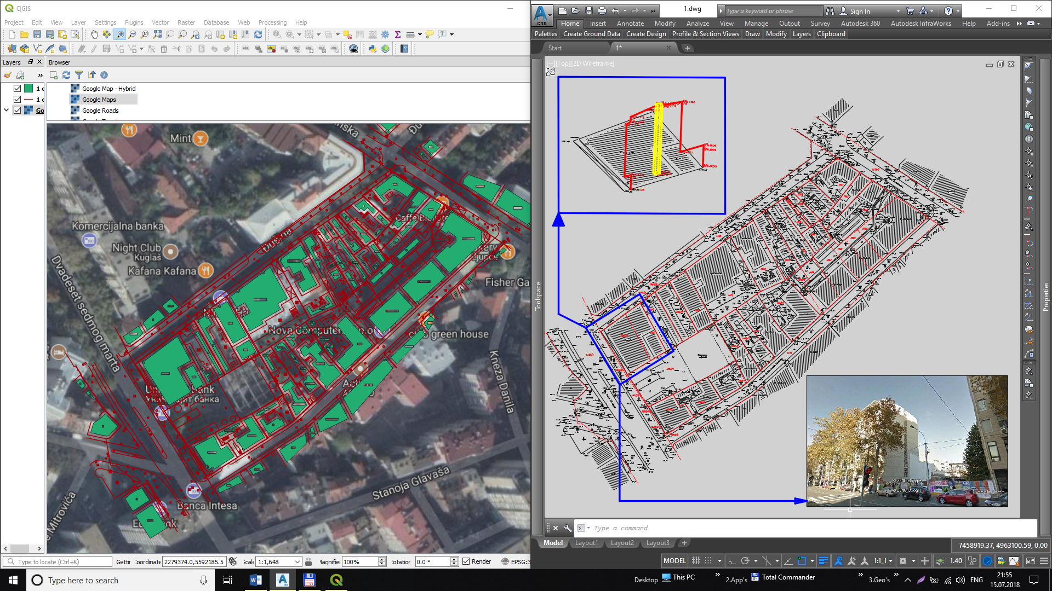Screen dimensions: 1052x591
Task: Click the AutoCAD Undo arrow
Action: 615,10
